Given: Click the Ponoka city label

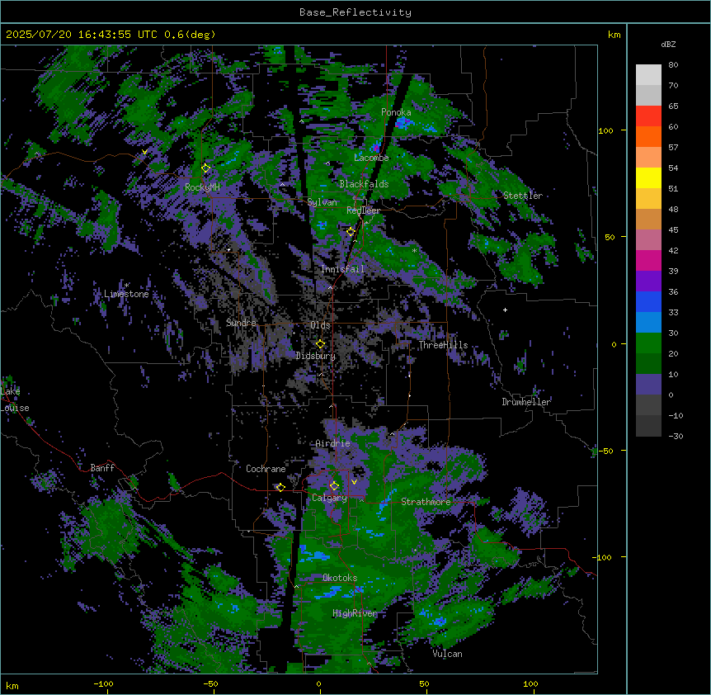Looking at the screenshot, I should point(396,112).
